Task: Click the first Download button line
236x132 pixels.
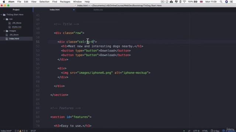Action: click(96, 51)
